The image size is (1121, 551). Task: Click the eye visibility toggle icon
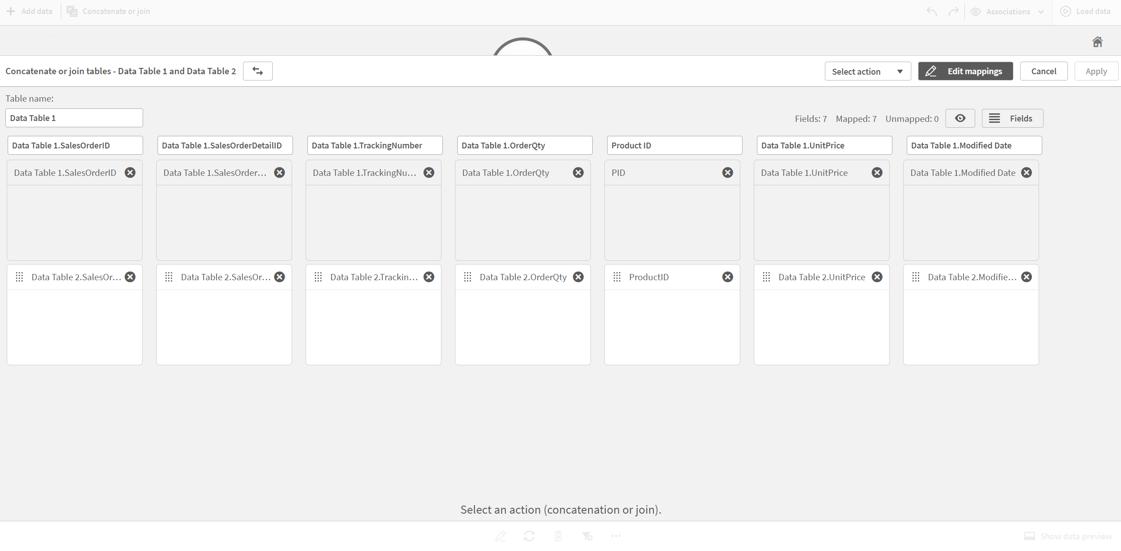click(x=960, y=118)
